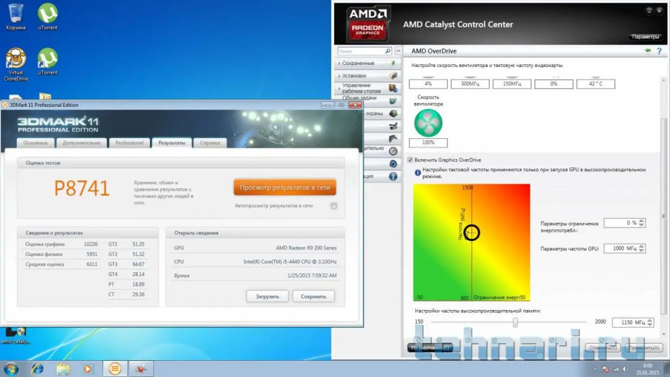Select the uTorrent icon beside Корзина
The height and width of the screenshot is (377, 670).
click(x=48, y=16)
